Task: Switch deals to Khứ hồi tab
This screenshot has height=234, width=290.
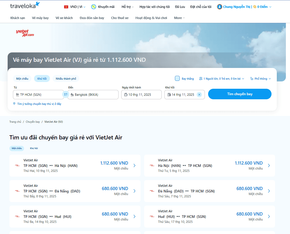Action: tap(34, 148)
